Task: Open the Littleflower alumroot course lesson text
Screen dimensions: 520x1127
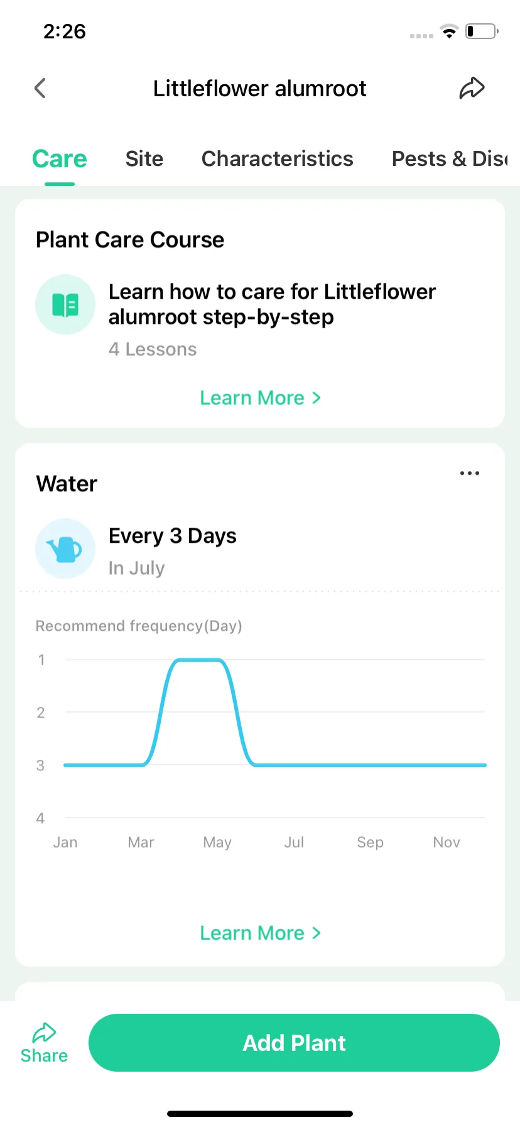Action: click(x=272, y=304)
